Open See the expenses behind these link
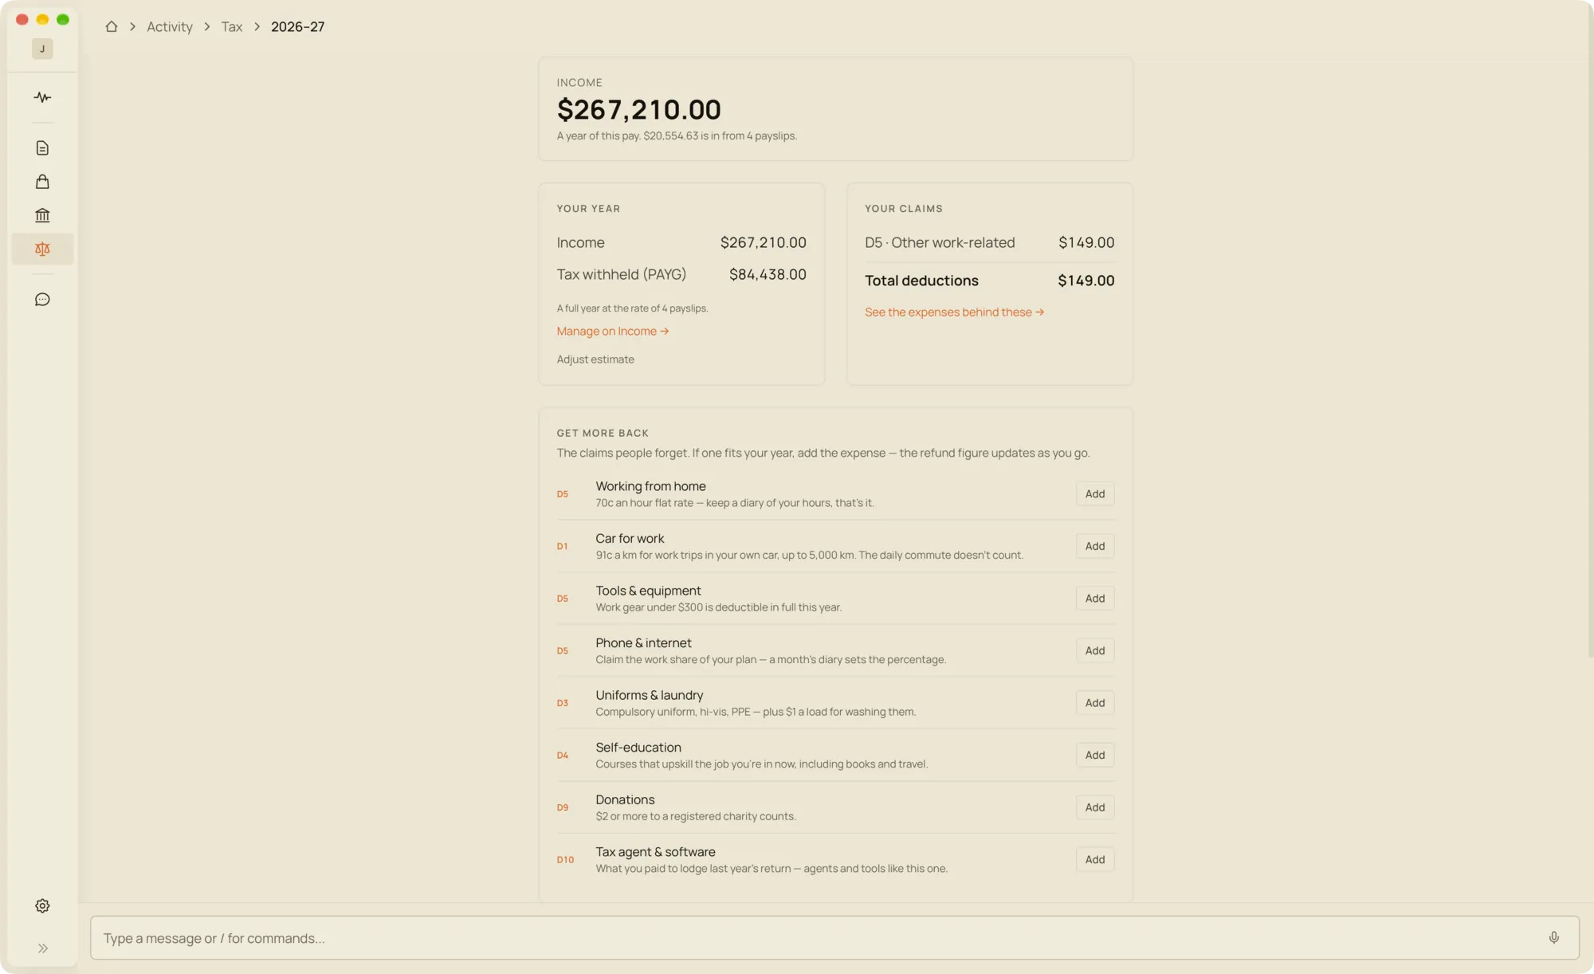The width and height of the screenshot is (1594, 974). 954,312
